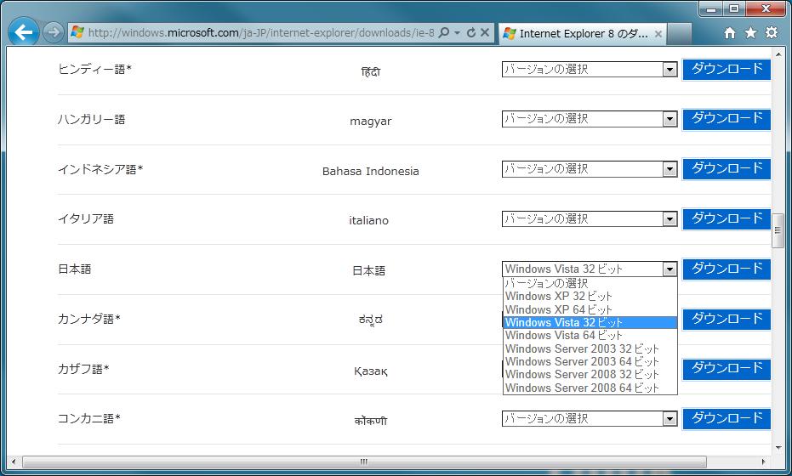Click ダウンロード button for ヒンディー語
The image size is (792, 476).
pos(726,69)
